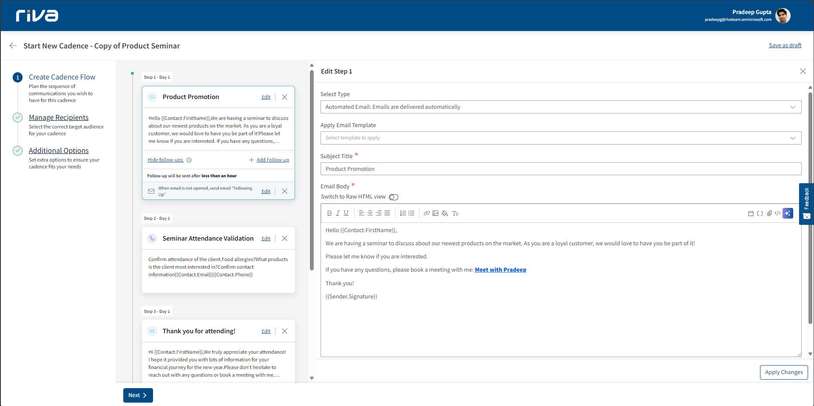Toggle Switch to Raw HTML view
Screen dimensions: 814x406
tap(394, 197)
